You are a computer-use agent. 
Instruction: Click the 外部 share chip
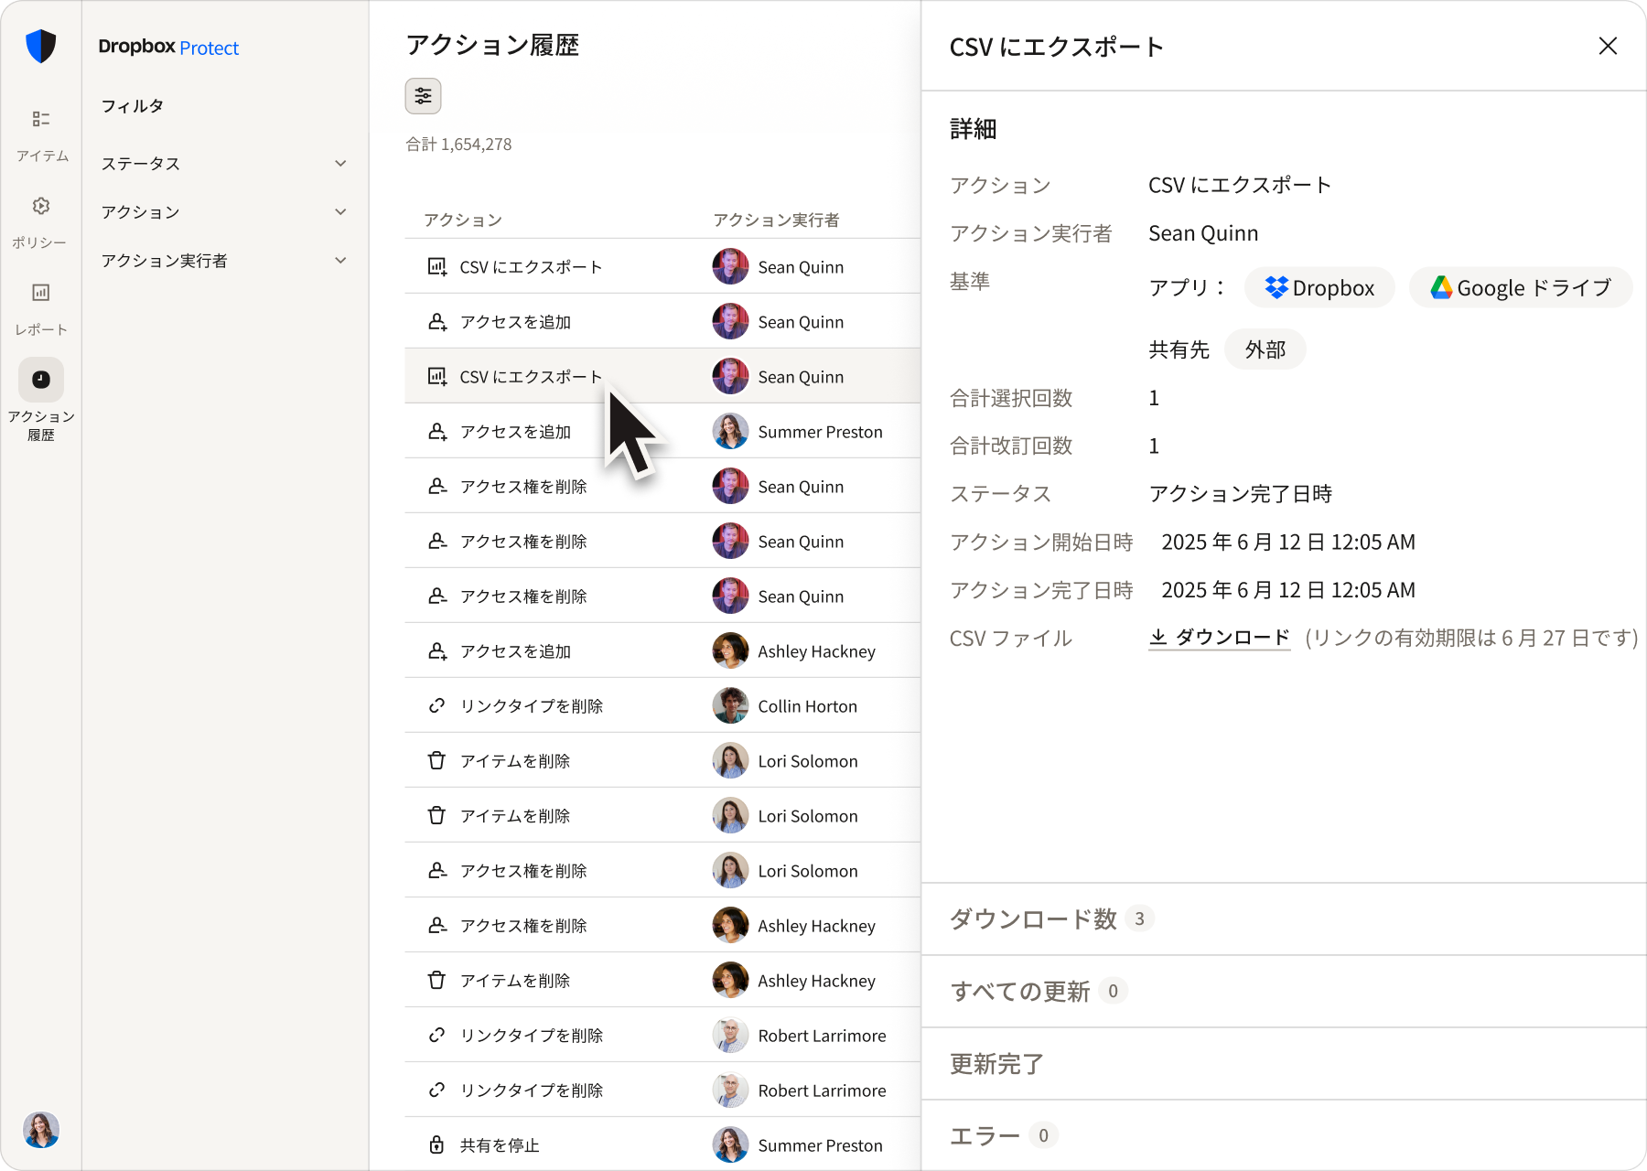pyautogui.click(x=1265, y=349)
